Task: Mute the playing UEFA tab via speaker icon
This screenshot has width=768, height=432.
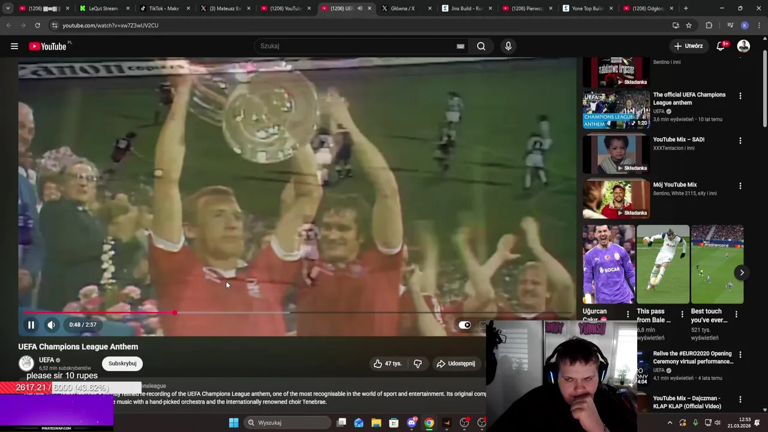Action: click(x=360, y=8)
